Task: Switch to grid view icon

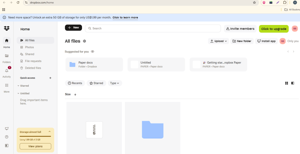Action: [x=287, y=83]
